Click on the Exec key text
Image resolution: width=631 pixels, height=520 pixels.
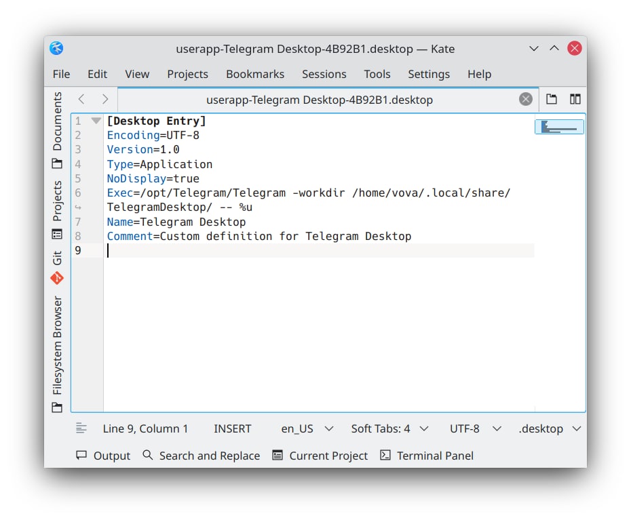120,193
